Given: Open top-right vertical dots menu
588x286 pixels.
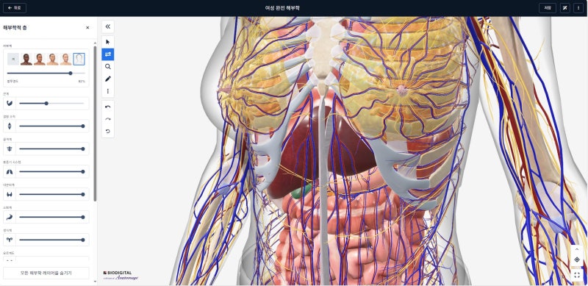Looking at the screenshot, I should pos(578,8).
